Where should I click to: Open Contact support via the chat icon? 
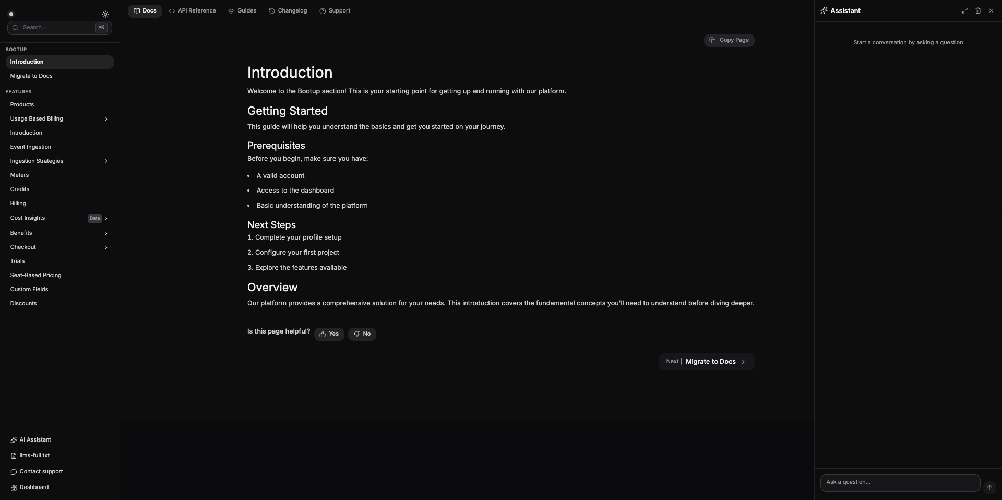(40, 471)
